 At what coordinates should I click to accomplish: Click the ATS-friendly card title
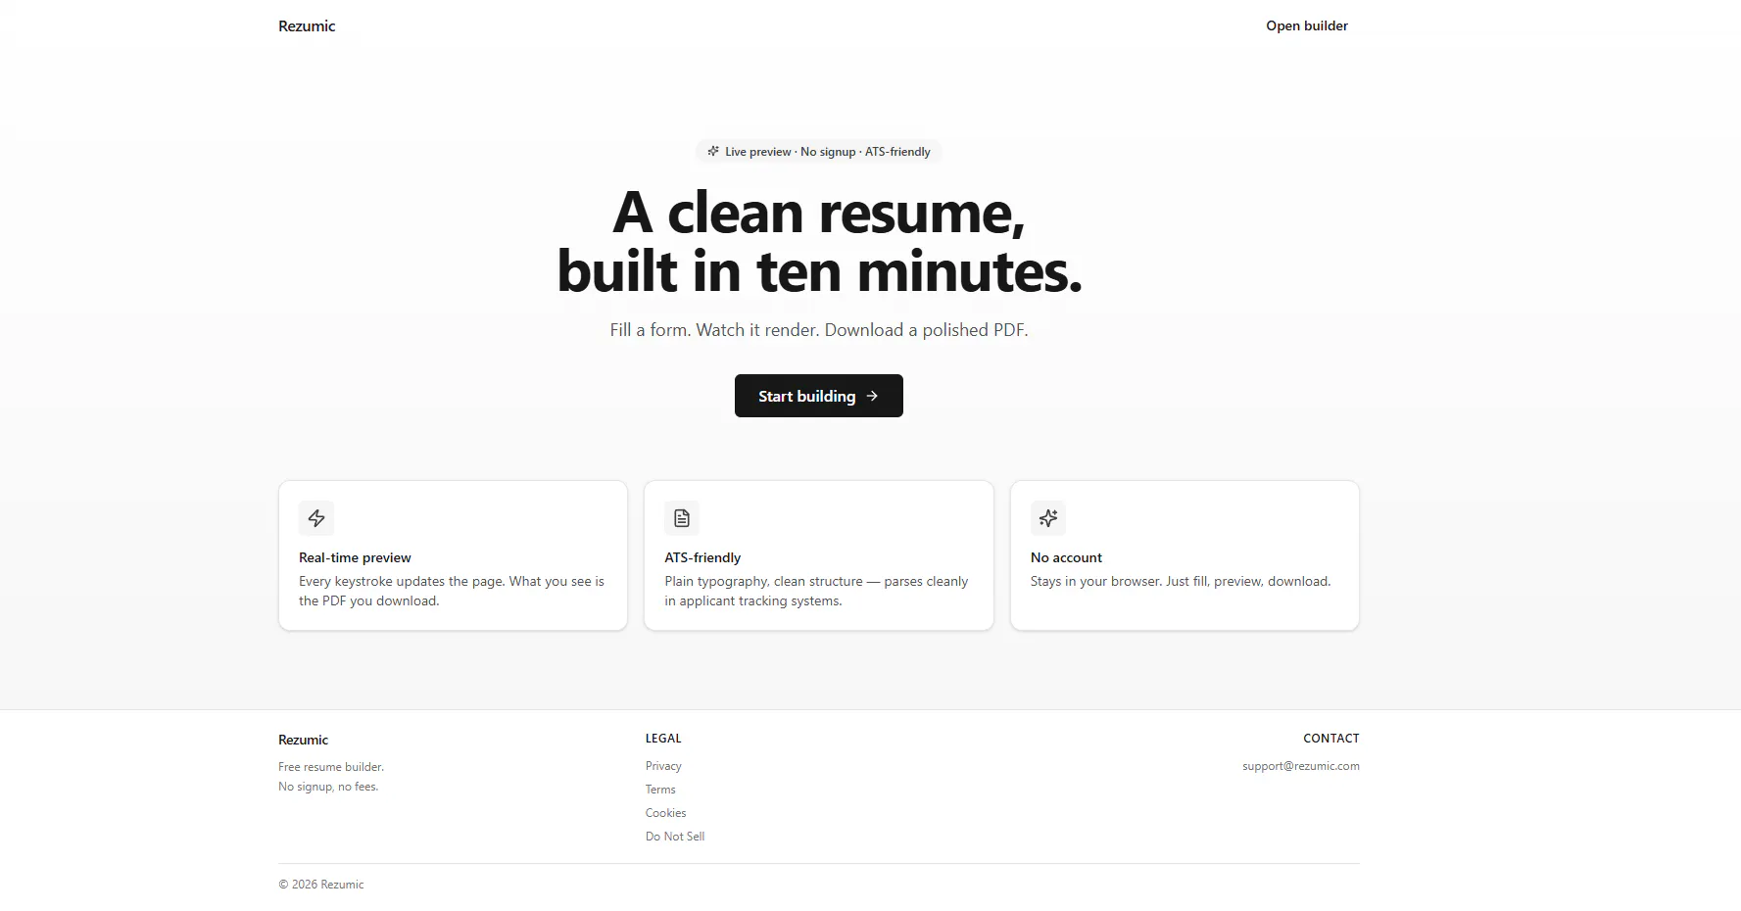tap(702, 557)
